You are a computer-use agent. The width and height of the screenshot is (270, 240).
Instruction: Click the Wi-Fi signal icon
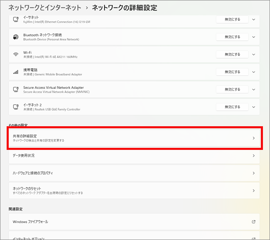[16, 54]
